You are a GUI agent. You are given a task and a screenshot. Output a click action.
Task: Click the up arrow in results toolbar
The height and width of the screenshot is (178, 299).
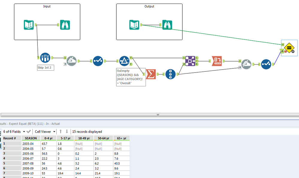point(61,131)
